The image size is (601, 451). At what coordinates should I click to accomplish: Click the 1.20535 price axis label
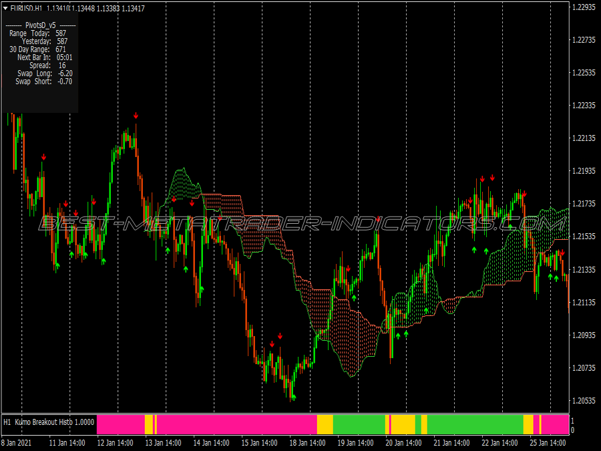pos(584,401)
